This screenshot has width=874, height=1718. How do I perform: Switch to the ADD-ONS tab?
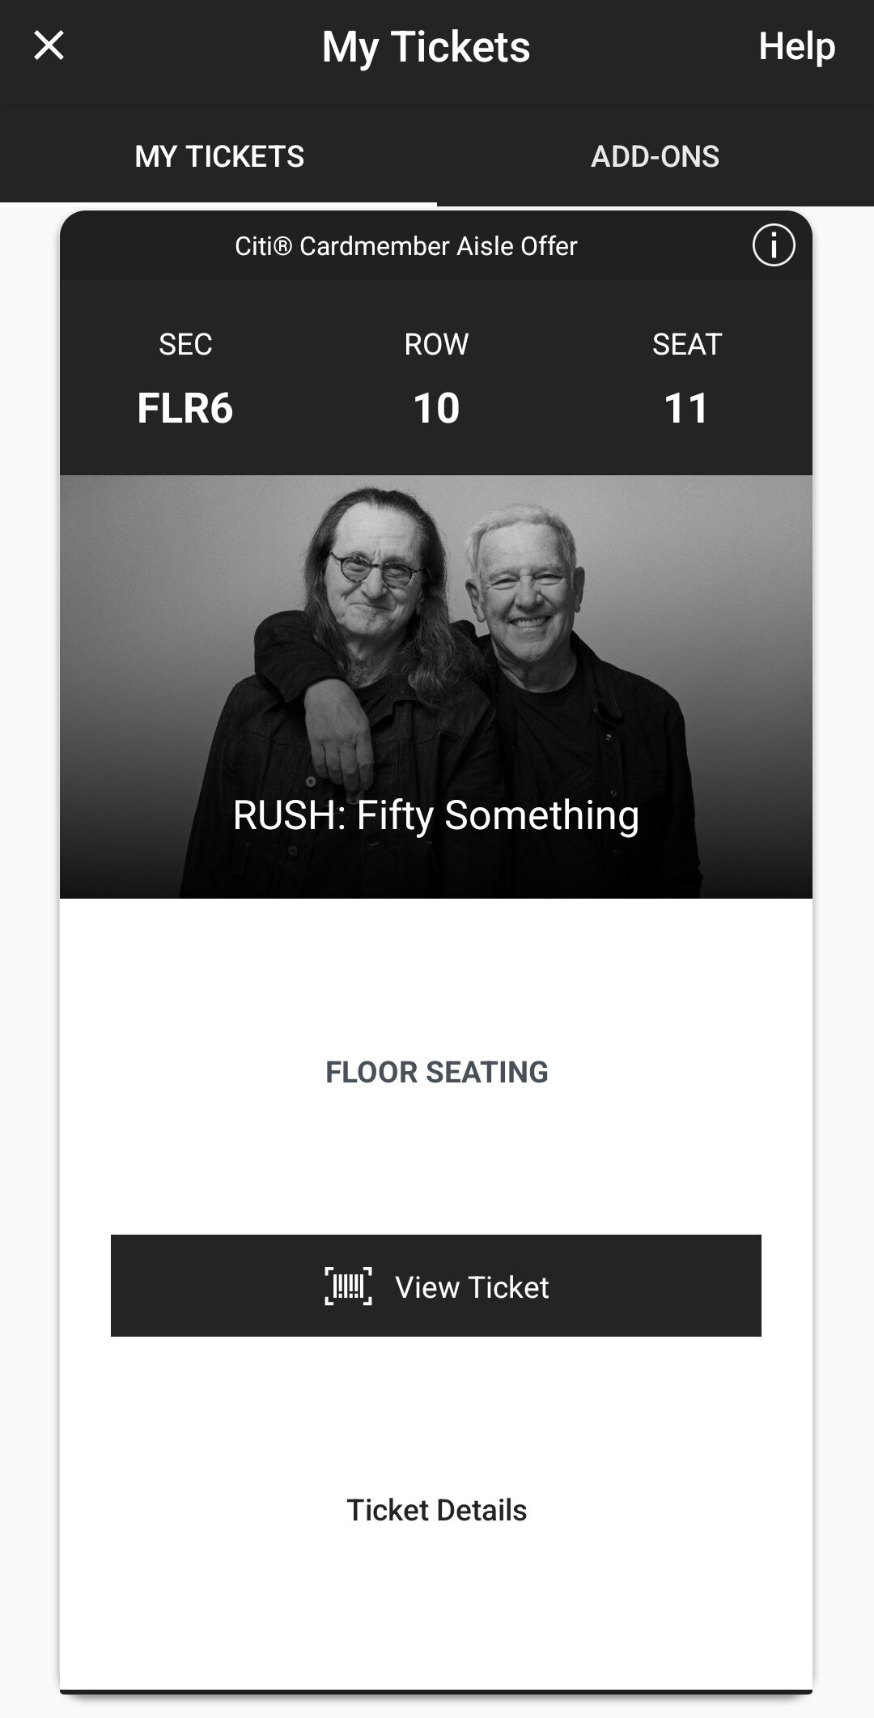pos(655,156)
